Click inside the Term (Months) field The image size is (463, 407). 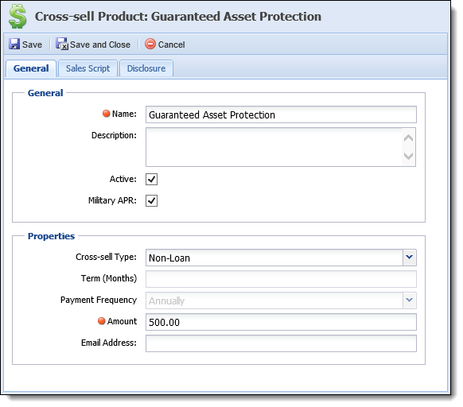[x=281, y=279]
